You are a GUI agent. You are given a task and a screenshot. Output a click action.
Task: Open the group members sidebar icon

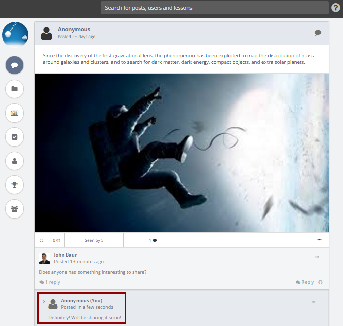14,209
